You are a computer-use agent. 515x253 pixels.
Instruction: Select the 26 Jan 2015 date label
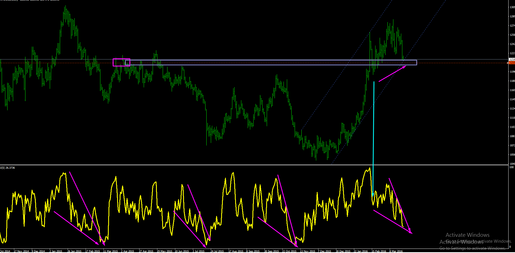point(74,251)
